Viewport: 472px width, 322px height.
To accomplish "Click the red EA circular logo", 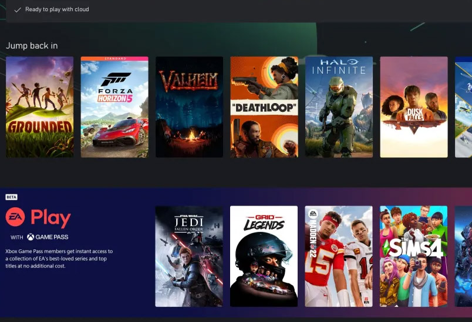I will coord(15,218).
